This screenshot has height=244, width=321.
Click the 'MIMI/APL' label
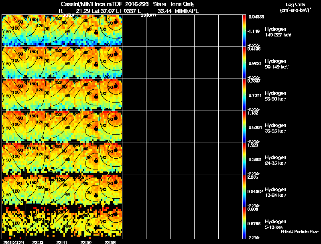click(187, 11)
